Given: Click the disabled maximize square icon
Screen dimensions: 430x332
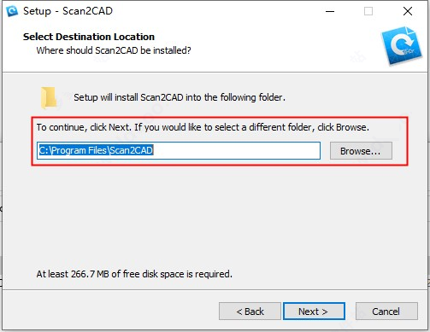Looking at the screenshot, I should click(368, 11).
